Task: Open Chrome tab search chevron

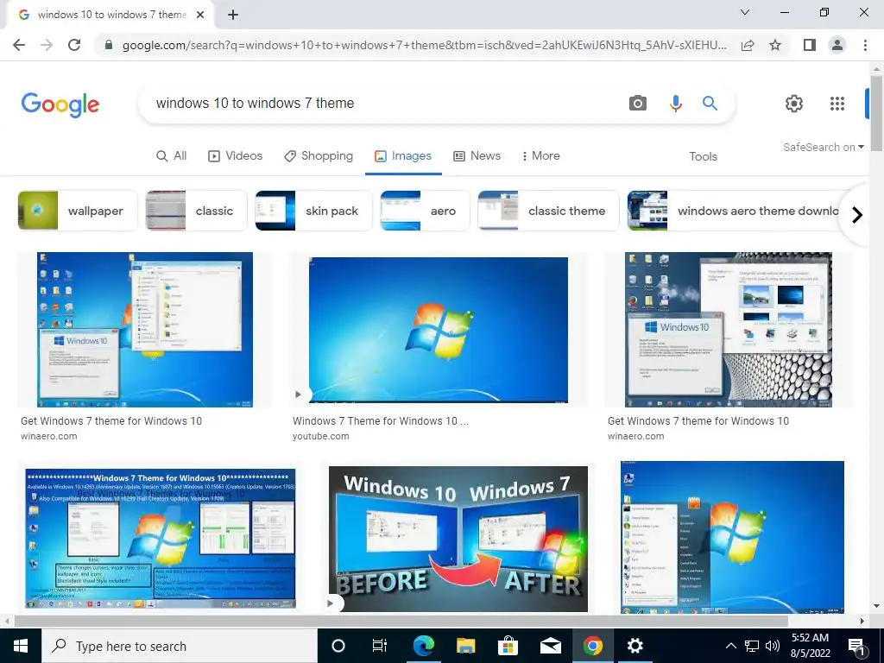Action: 745,12
